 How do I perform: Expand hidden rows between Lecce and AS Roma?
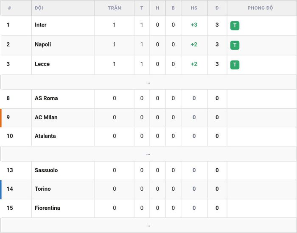148,82
